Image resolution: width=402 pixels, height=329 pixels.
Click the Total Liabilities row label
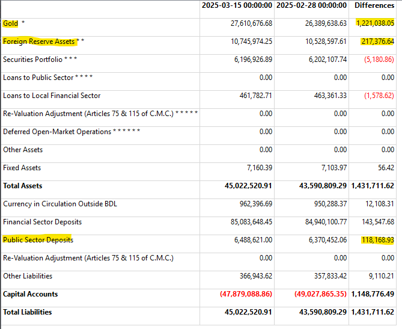click(28, 312)
